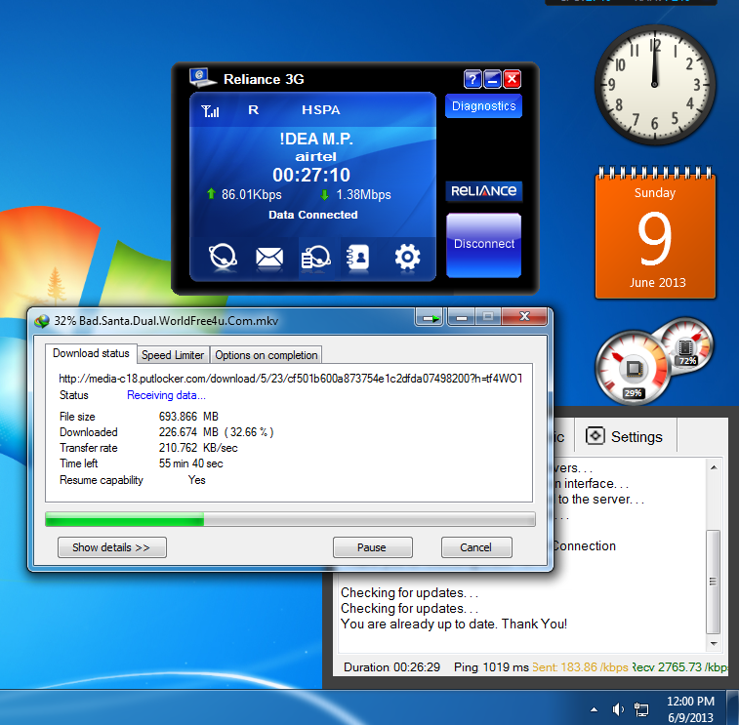Image resolution: width=739 pixels, height=725 pixels.
Task: Click the calendar gadget showing Sunday 9
Action: [x=655, y=232]
